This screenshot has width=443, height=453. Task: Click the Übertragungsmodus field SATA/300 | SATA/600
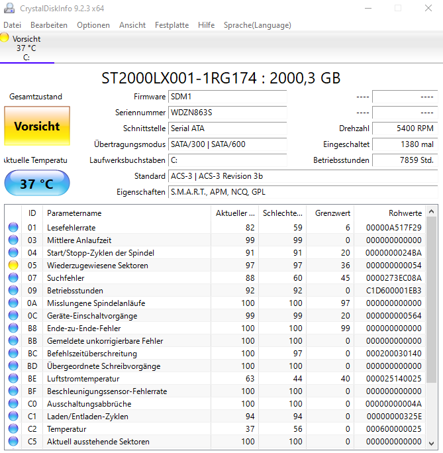tap(228, 144)
